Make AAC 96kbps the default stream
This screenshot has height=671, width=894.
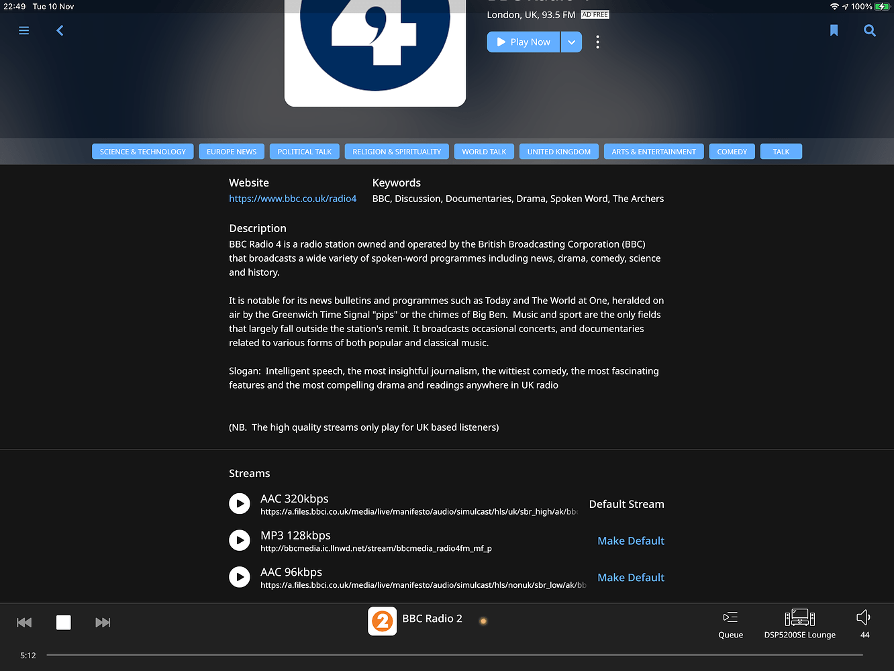point(631,578)
